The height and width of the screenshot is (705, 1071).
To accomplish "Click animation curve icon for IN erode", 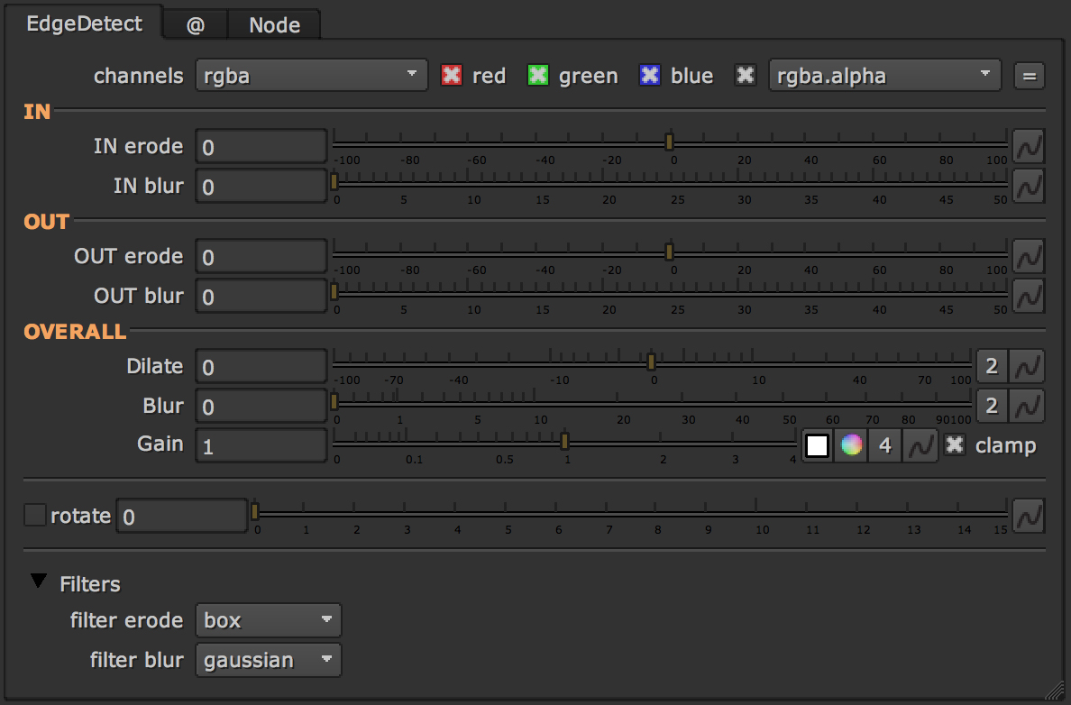I will click(x=1029, y=145).
